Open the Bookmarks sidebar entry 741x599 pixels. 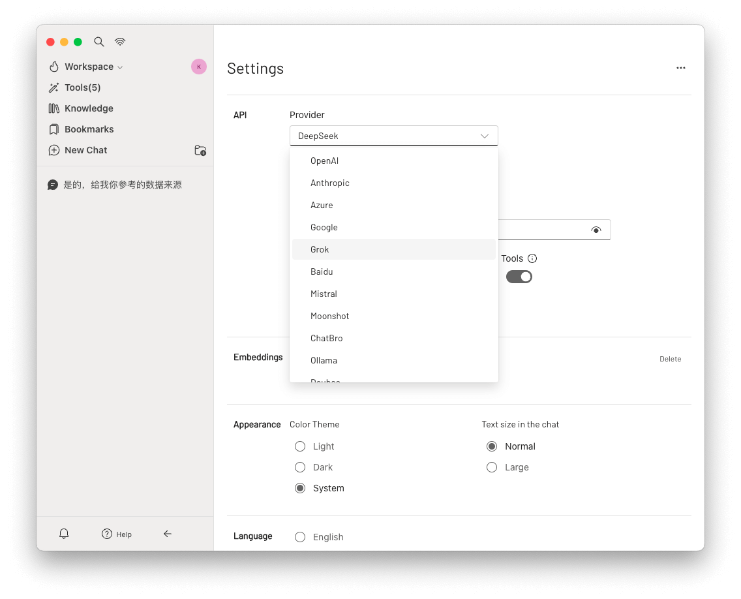click(89, 129)
